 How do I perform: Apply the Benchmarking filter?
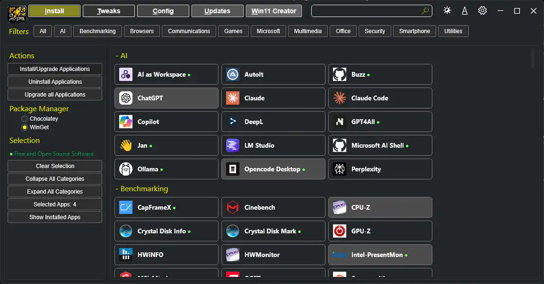point(97,31)
